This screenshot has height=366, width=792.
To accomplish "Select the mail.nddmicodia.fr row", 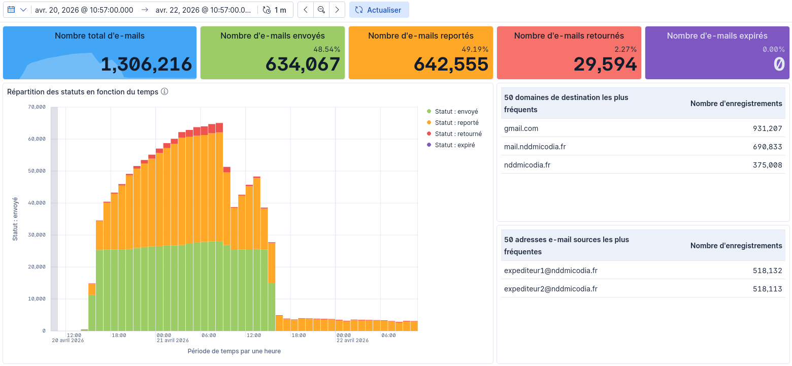I will coord(643,146).
